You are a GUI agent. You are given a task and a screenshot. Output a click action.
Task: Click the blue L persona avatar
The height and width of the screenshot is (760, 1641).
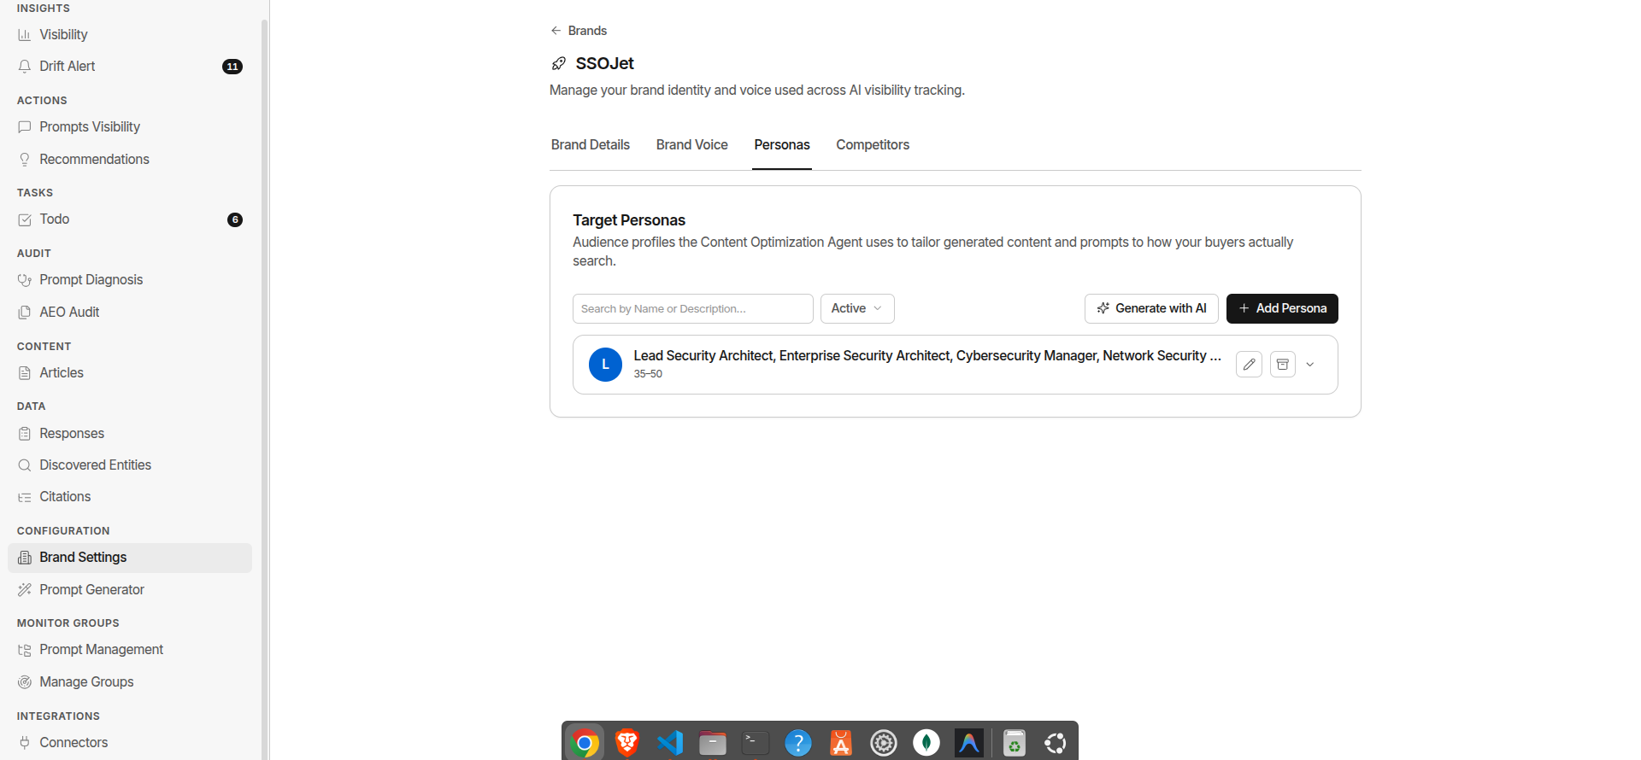coord(605,365)
